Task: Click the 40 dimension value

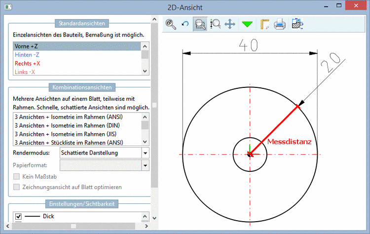Action: click(248, 45)
